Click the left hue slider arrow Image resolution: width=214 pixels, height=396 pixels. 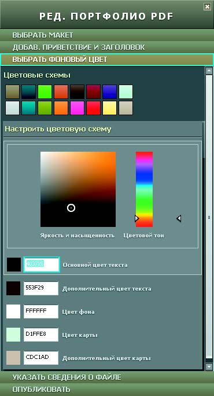point(136,218)
